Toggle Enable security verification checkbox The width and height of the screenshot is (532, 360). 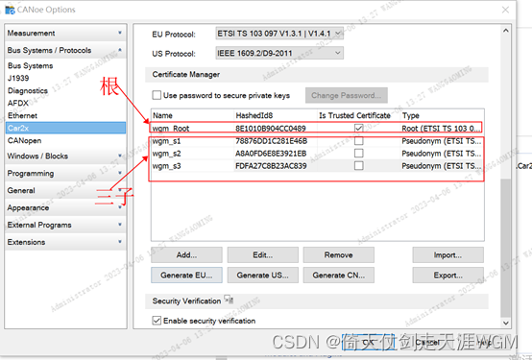(157, 321)
